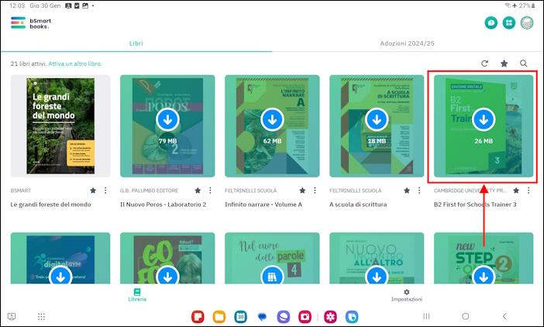Viewport: 544px width, 327px height.
Task: Download the New Step 2 book
Action: [484, 276]
